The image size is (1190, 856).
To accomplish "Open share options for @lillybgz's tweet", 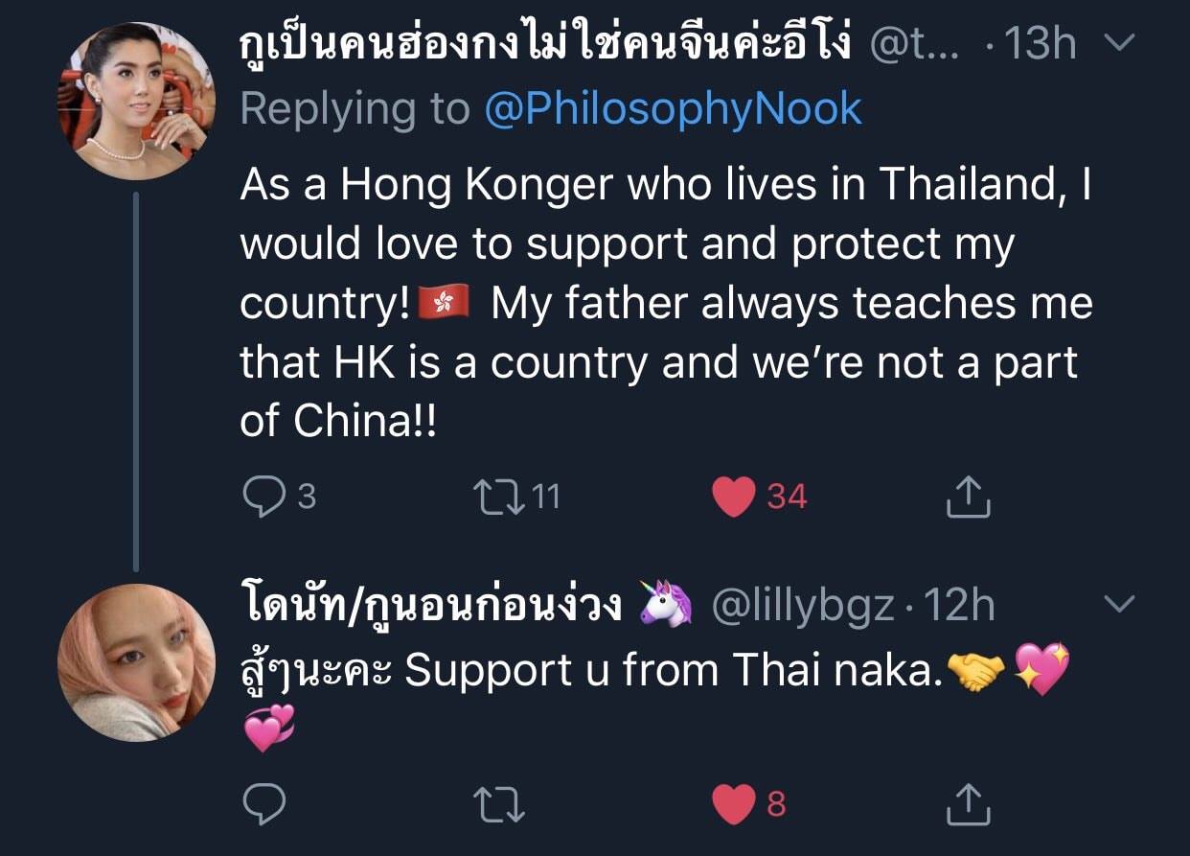I will click(967, 803).
